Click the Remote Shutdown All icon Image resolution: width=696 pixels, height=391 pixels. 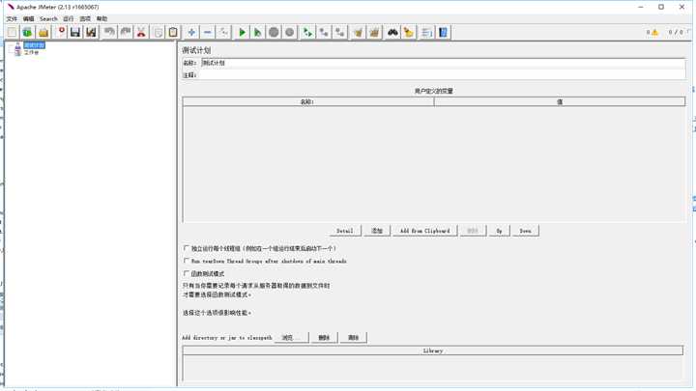point(340,33)
